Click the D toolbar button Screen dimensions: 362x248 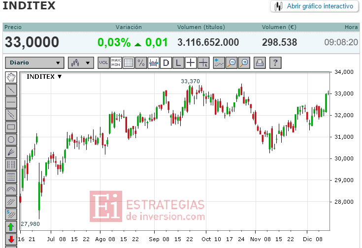[x=166, y=63]
